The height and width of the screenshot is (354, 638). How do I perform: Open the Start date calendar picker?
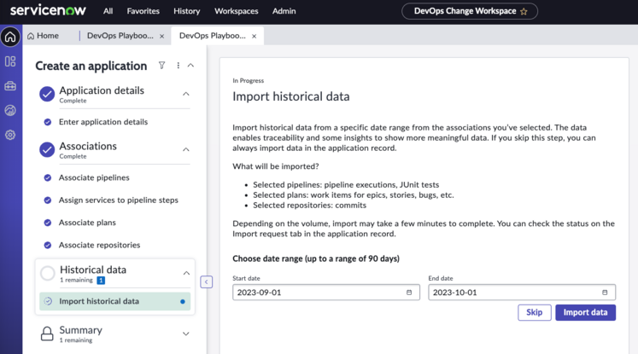(409, 293)
